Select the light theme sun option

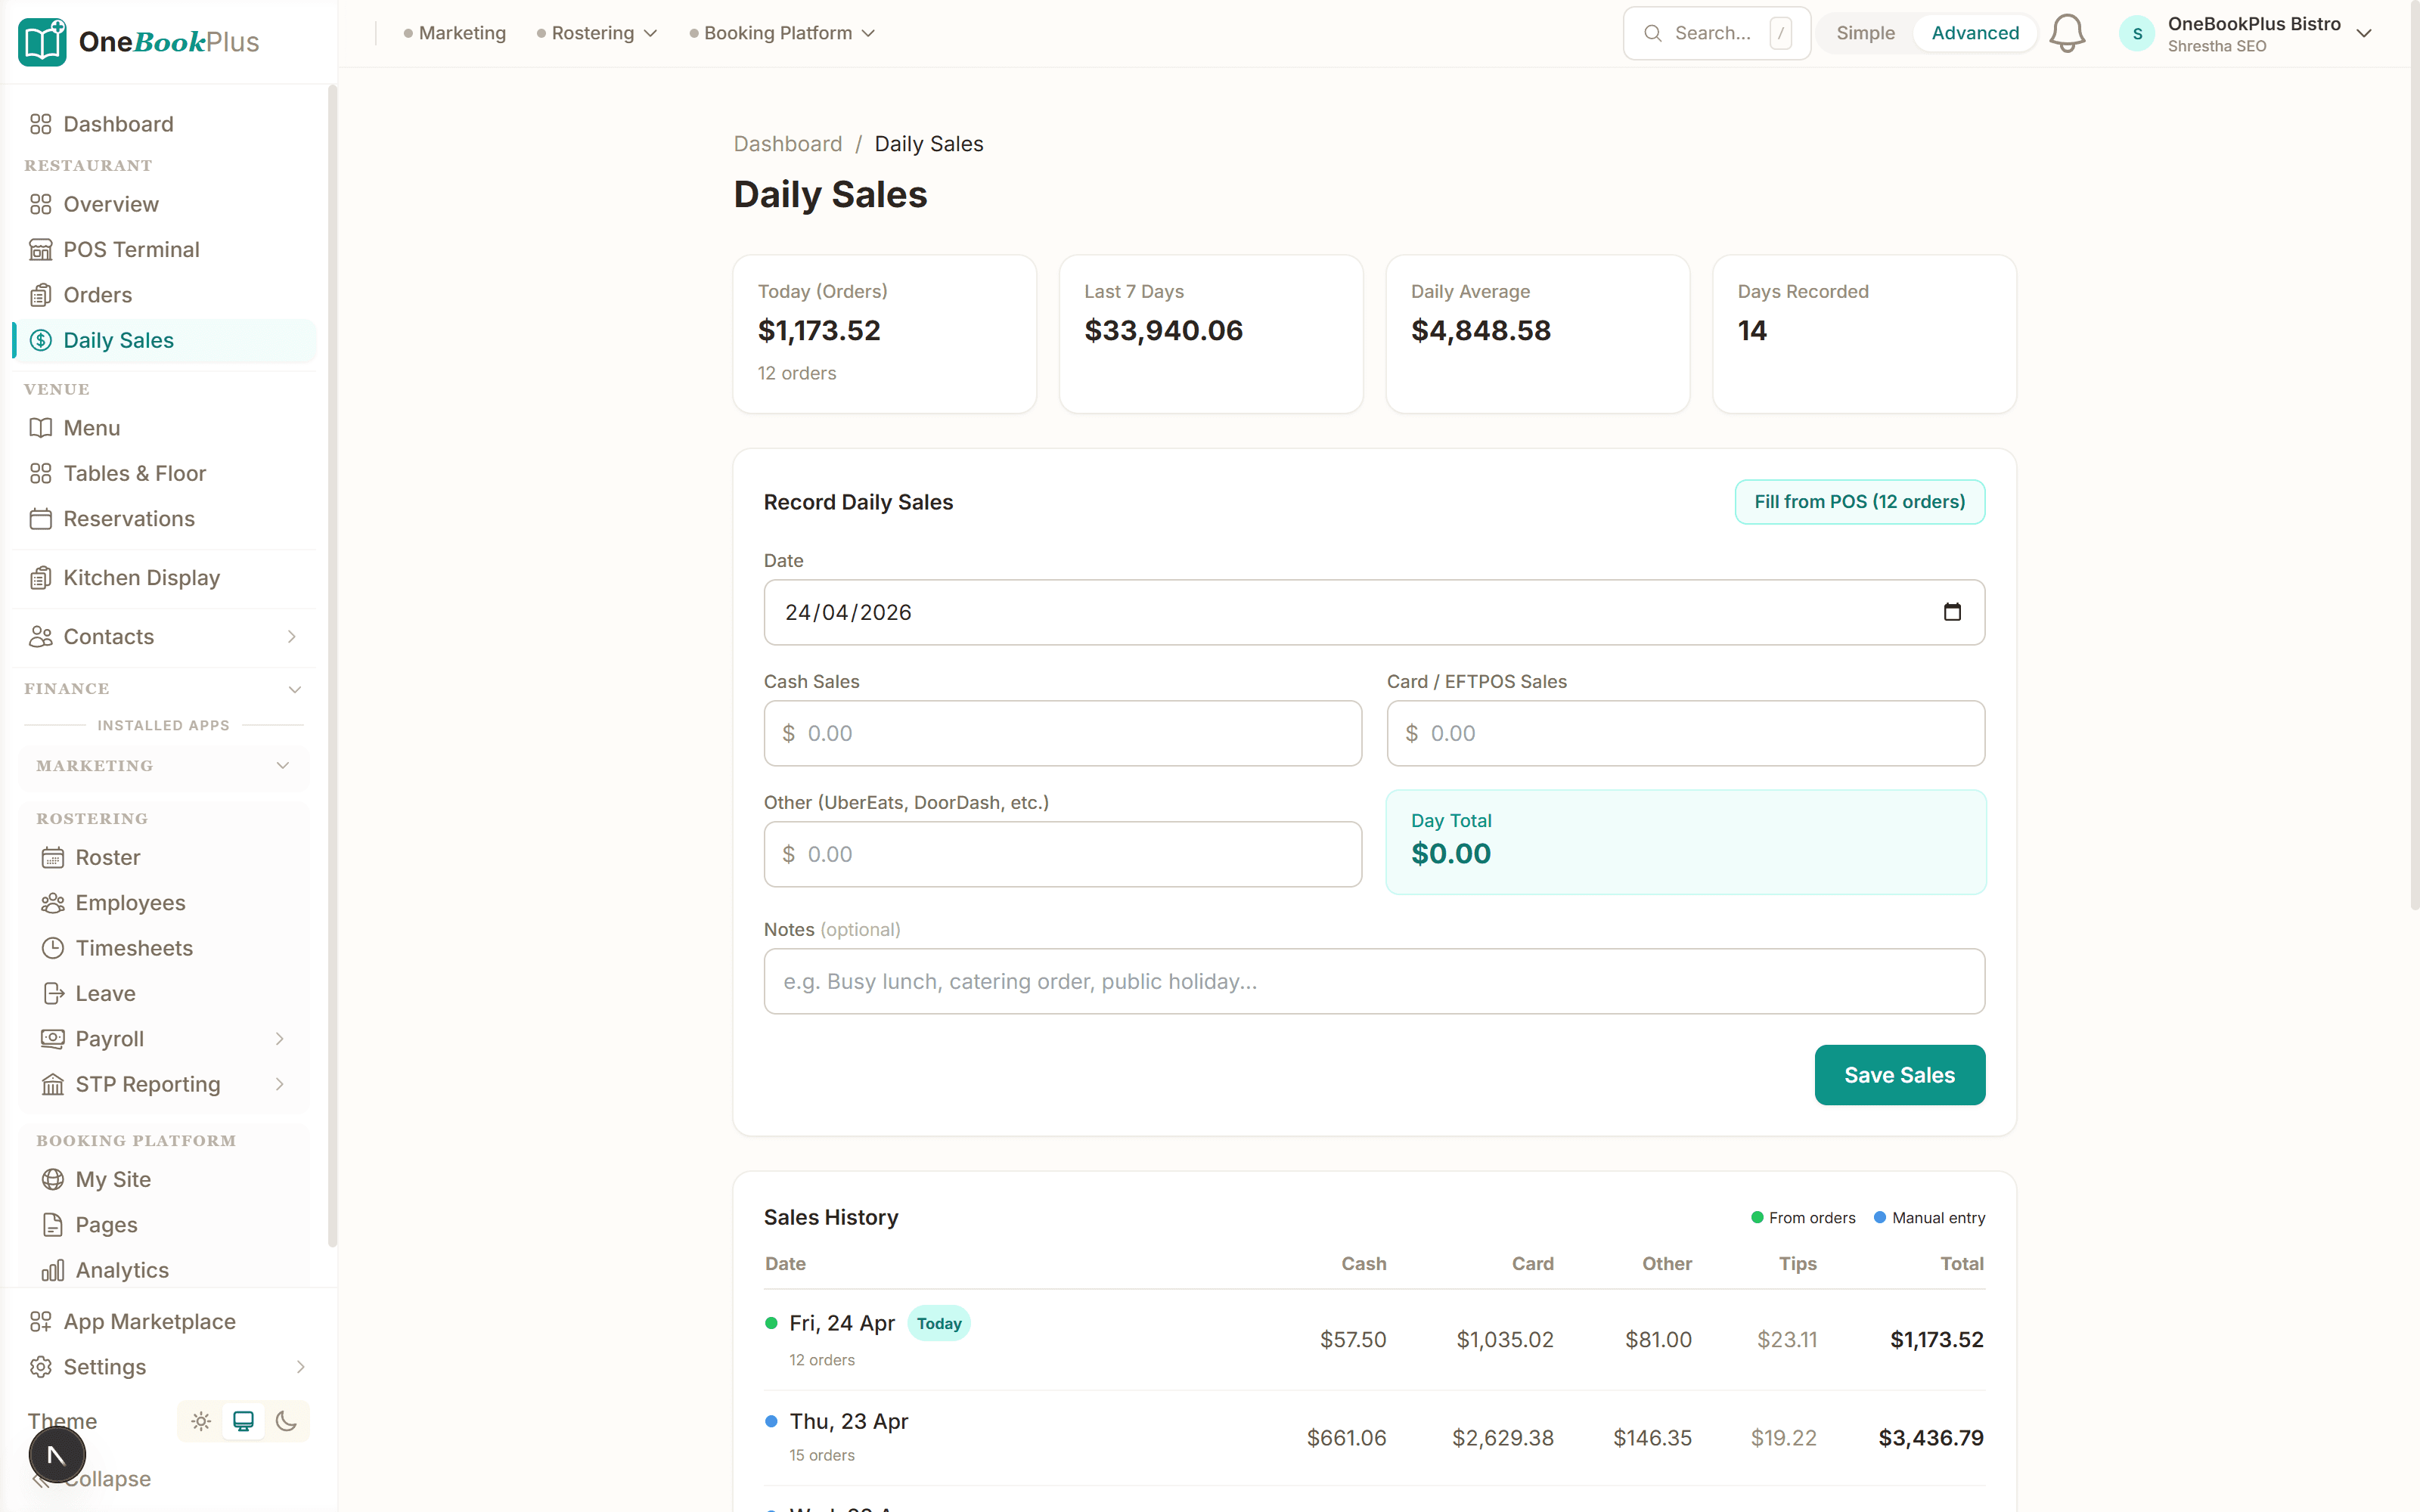pos(201,1421)
